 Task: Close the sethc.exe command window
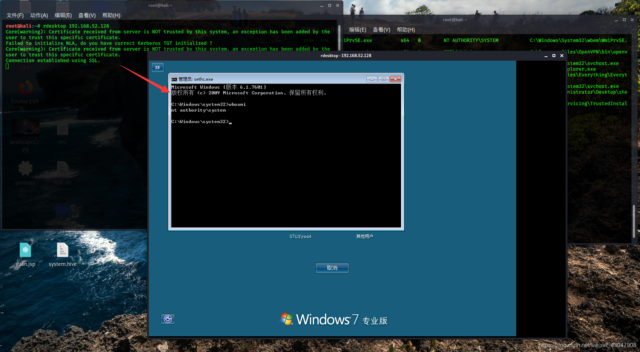[x=395, y=79]
